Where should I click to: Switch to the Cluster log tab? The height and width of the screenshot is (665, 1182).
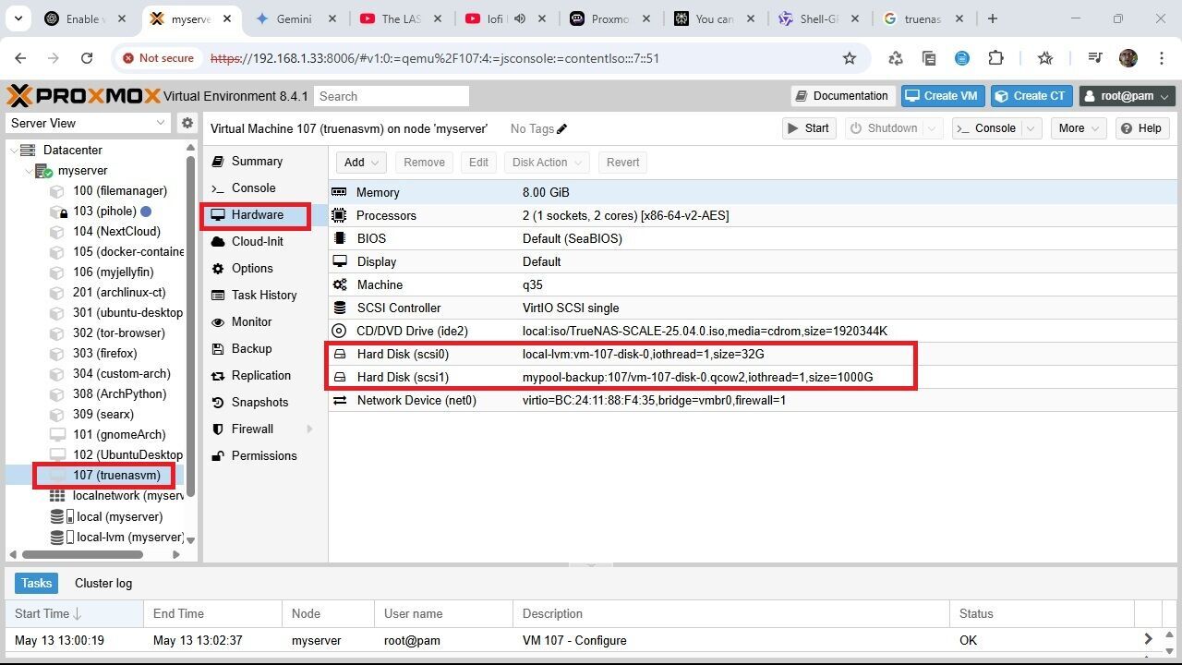[103, 583]
